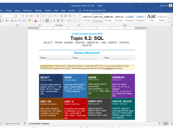Open the Font dialog launcher
The width and height of the screenshot is (173, 130).
39,25
